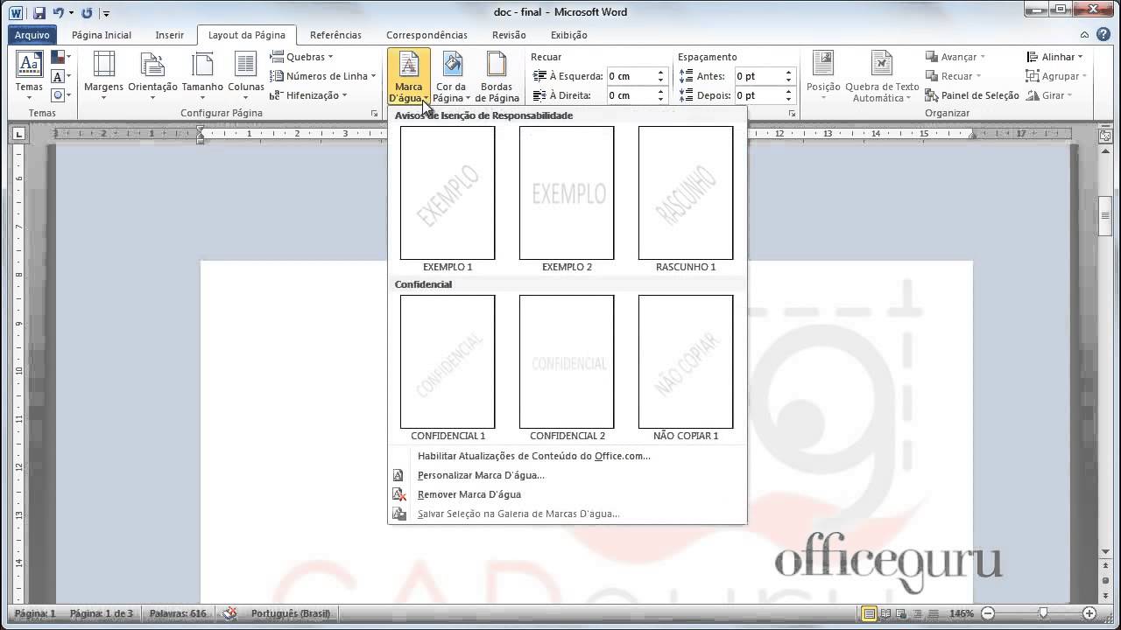Click Página: 1 de 3 in status bar
1121x630 pixels.
(102, 613)
